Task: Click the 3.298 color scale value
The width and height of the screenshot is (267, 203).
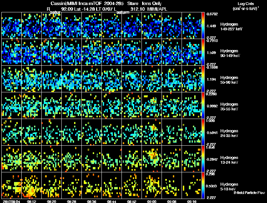Action: [x=211, y=174]
